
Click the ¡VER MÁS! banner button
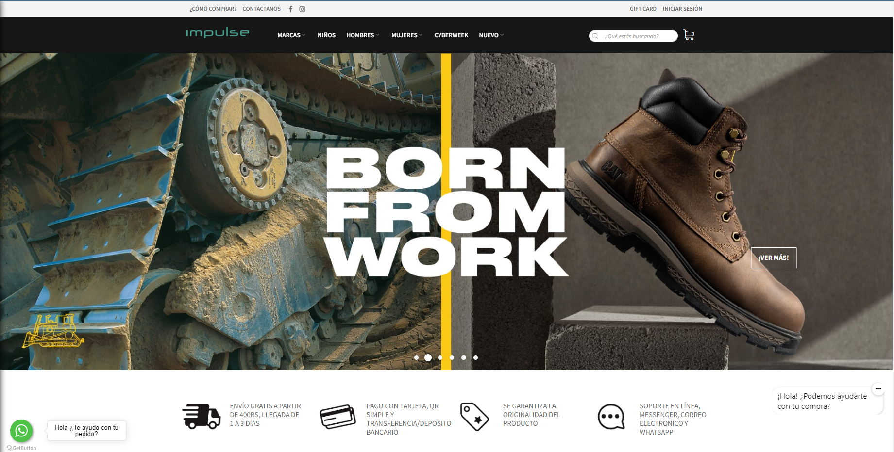(x=774, y=258)
